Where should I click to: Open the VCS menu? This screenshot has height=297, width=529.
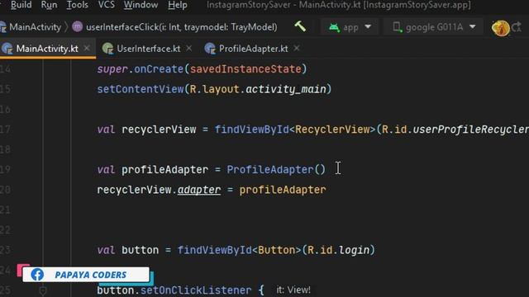click(107, 5)
